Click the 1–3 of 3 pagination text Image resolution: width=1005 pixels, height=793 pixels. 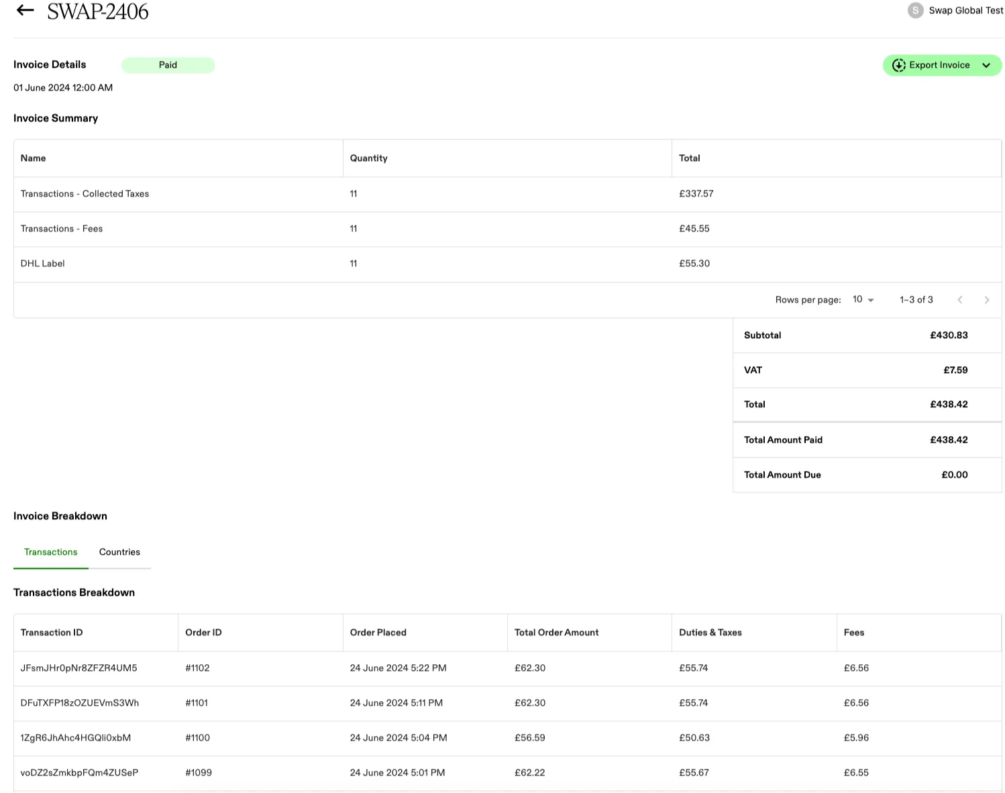coord(916,300)
